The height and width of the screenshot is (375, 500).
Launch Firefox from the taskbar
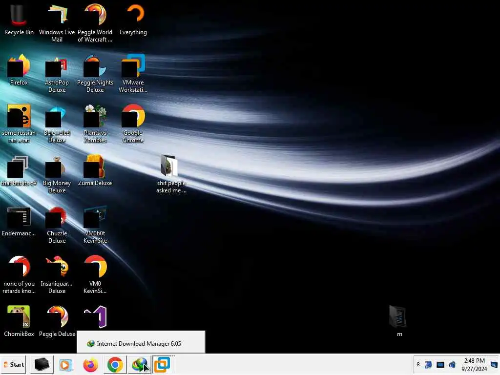90,364
